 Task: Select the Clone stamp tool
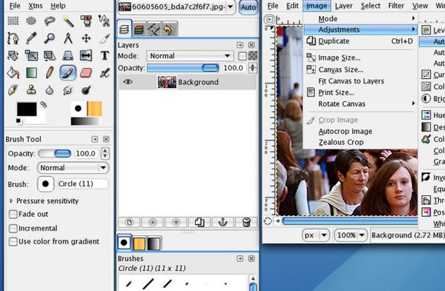click(x=31, y=90)
